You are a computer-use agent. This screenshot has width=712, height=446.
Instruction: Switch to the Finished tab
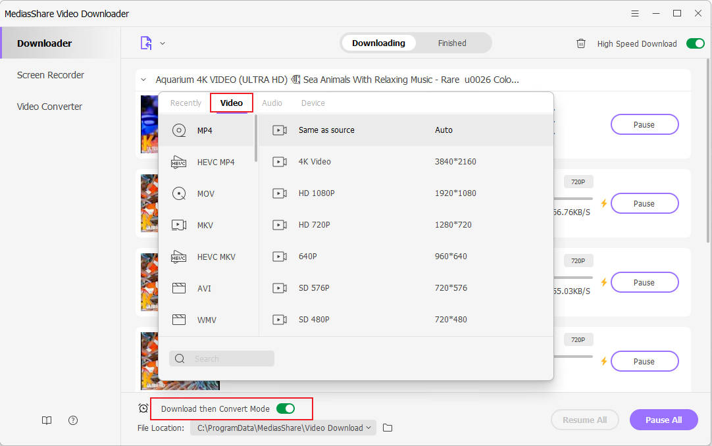click(x=452, y=43)
